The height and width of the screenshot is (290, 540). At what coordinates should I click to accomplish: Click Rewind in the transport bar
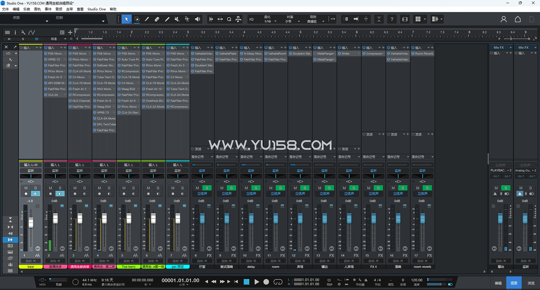[214, 282]
